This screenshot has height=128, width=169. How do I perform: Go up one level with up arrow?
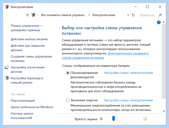pos(27,15)
